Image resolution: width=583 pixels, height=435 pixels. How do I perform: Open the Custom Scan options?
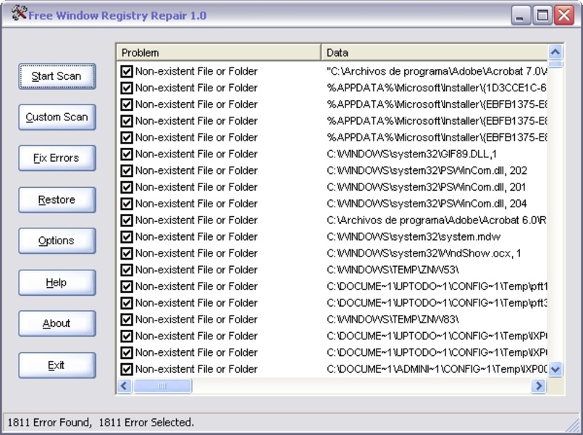pos(56,117)
